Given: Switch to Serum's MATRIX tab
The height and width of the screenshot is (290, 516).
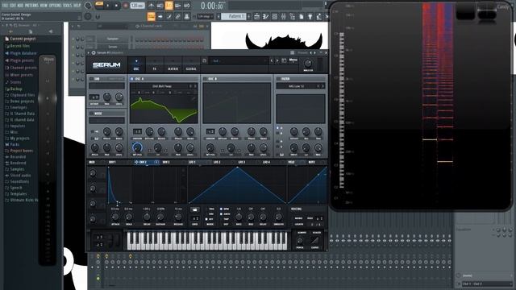Looking at the screenshot, I should tap(173, 65).
